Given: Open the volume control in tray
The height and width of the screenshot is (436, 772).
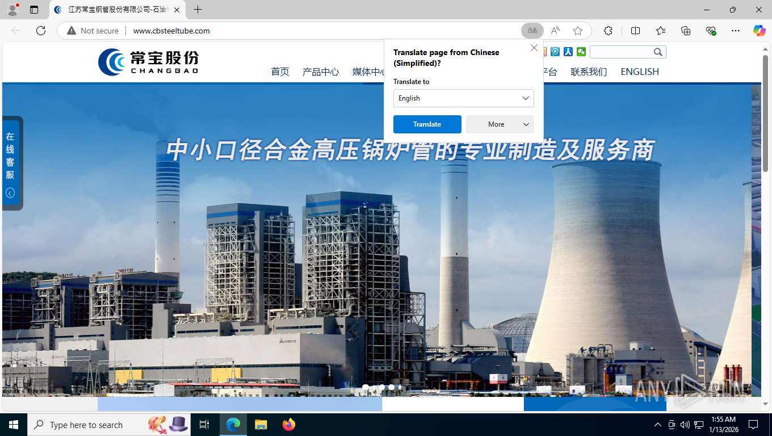Looking at the screenshot, I should (x=685, y=425).
